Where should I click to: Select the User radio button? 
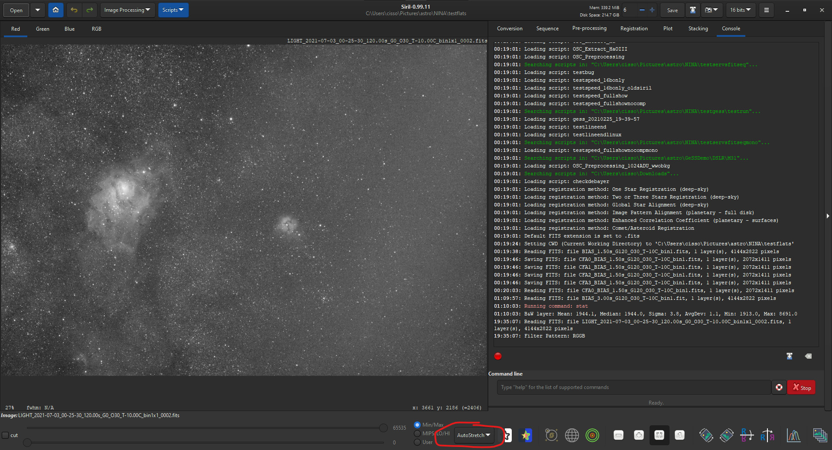[x=417, y=442]
